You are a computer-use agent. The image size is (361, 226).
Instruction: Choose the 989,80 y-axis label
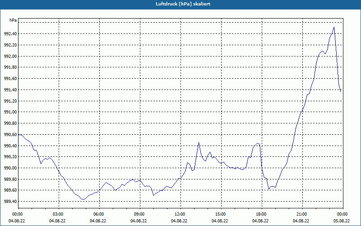(10, 179)
